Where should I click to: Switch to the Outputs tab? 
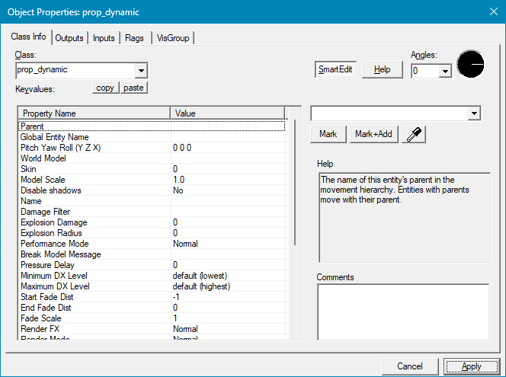coord(69,38)
